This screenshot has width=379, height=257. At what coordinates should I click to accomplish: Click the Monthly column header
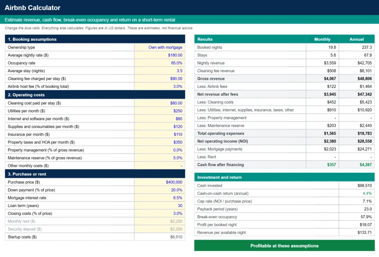click(322, 39)
